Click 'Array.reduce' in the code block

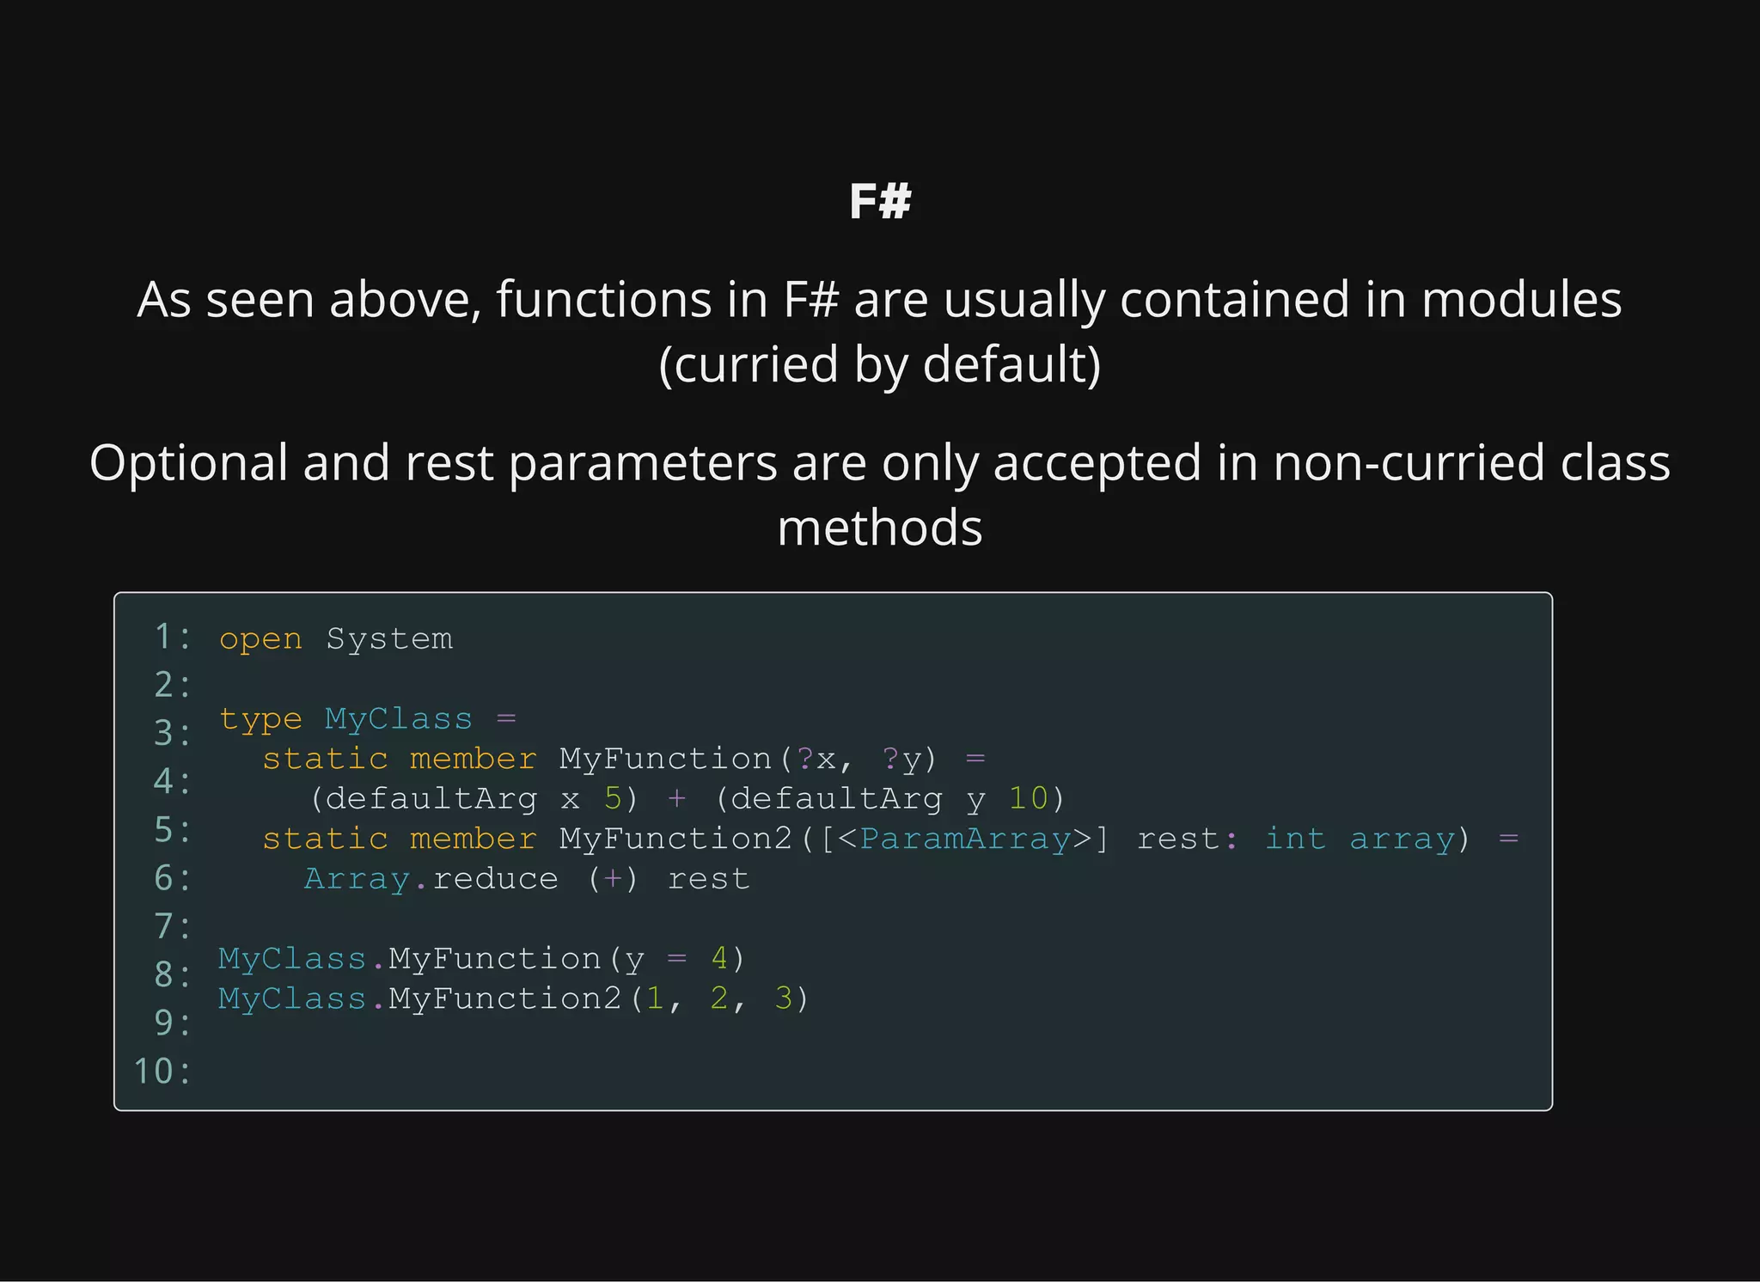pos(431,879)
